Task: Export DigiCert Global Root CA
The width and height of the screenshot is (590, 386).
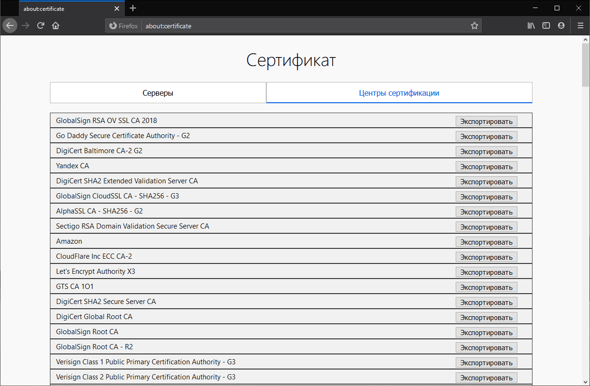Action: coord(486,317)
